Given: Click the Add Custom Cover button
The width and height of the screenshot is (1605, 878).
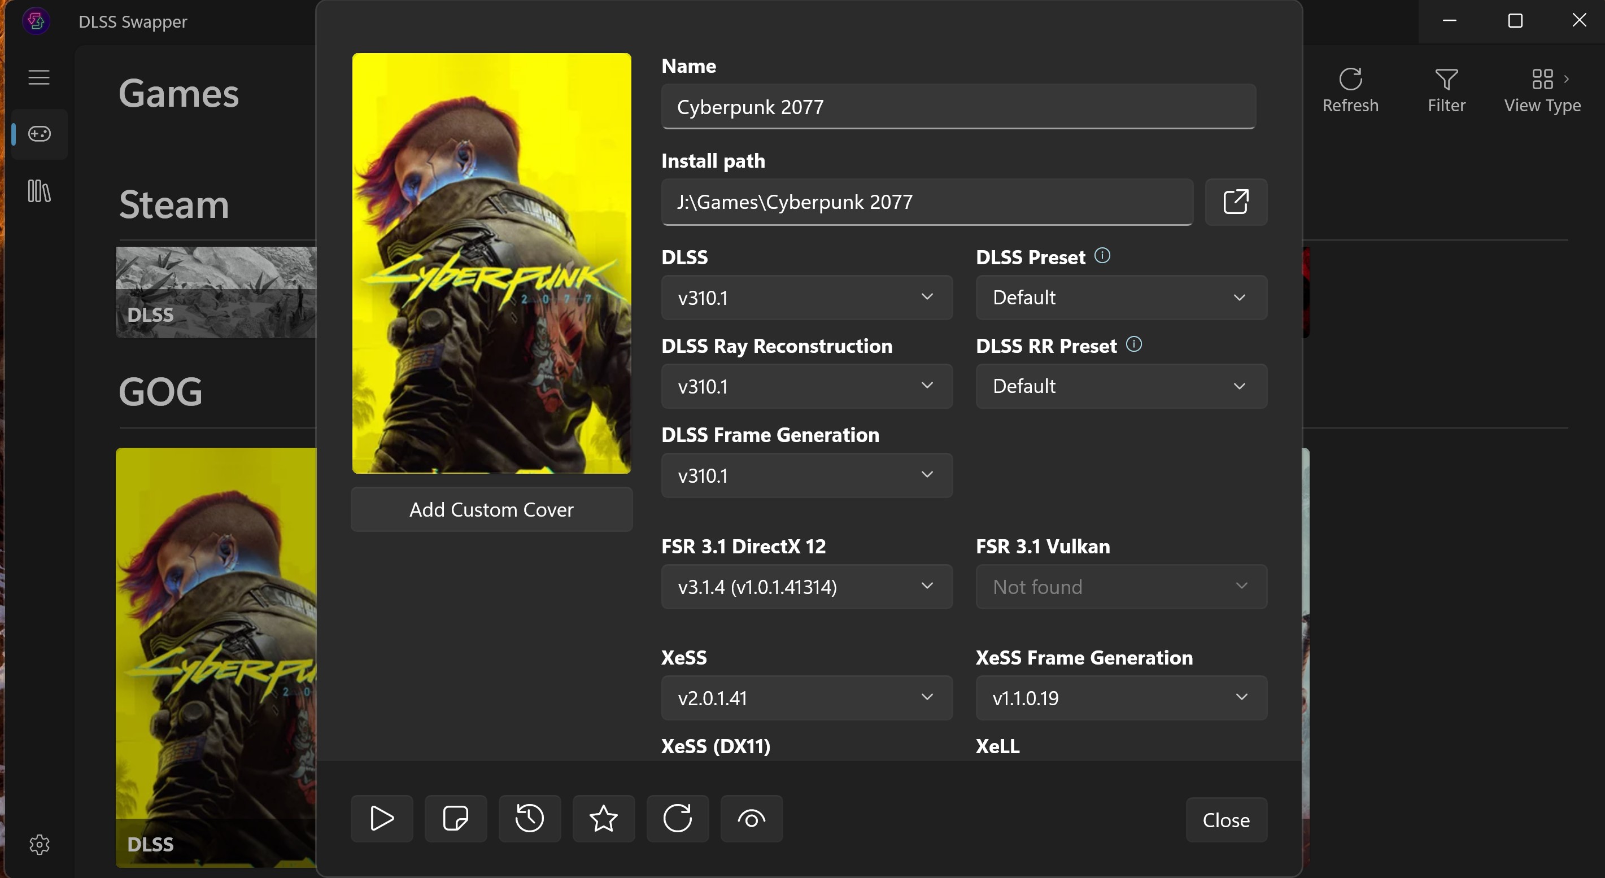Looking at the screenshot, I should (x=491, y=509).
